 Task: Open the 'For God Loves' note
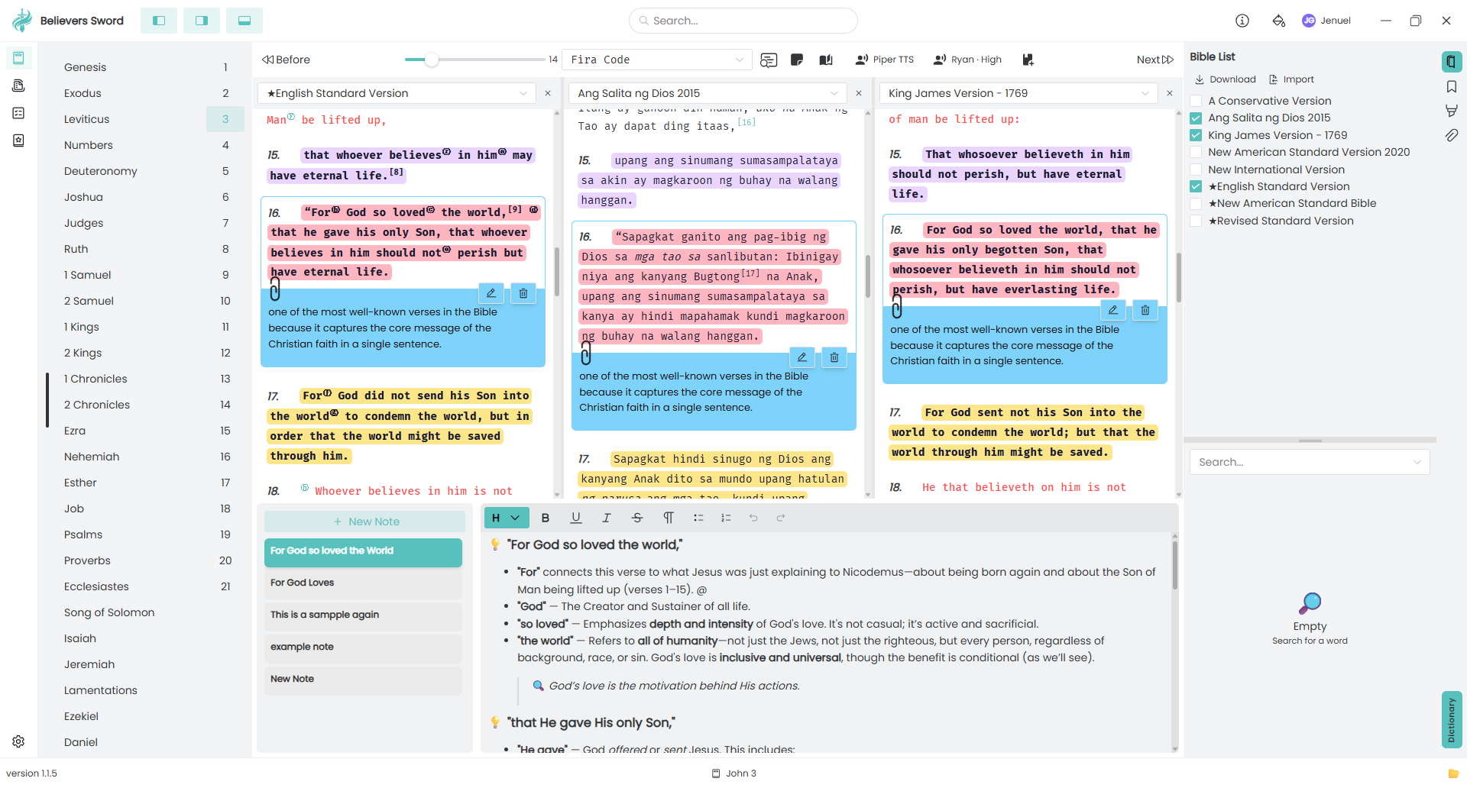(363, 583)
